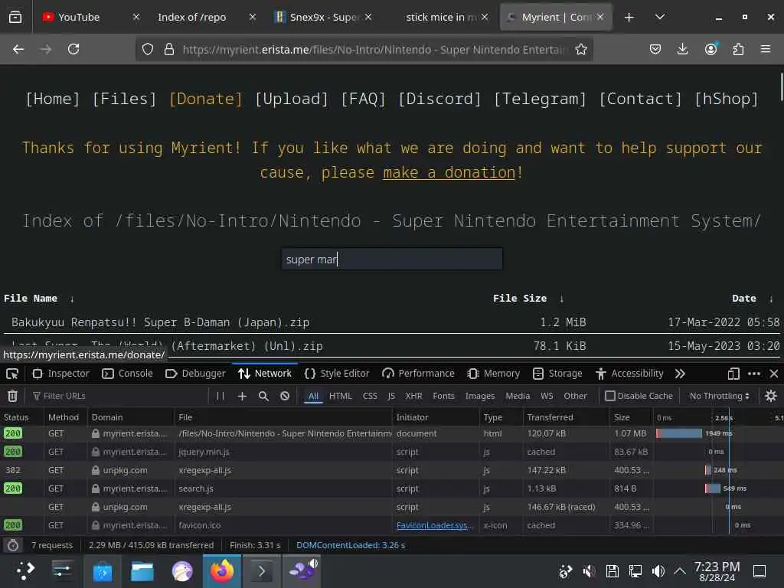Click the plus icon in Network toolbar

coord(242,396)
